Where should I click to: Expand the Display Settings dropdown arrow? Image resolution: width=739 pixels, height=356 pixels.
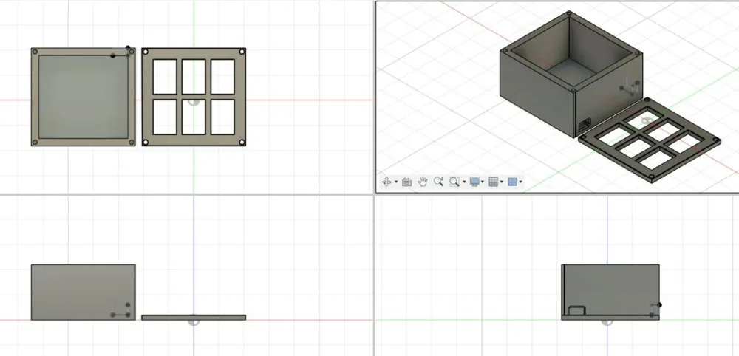[x=483, y=182]
